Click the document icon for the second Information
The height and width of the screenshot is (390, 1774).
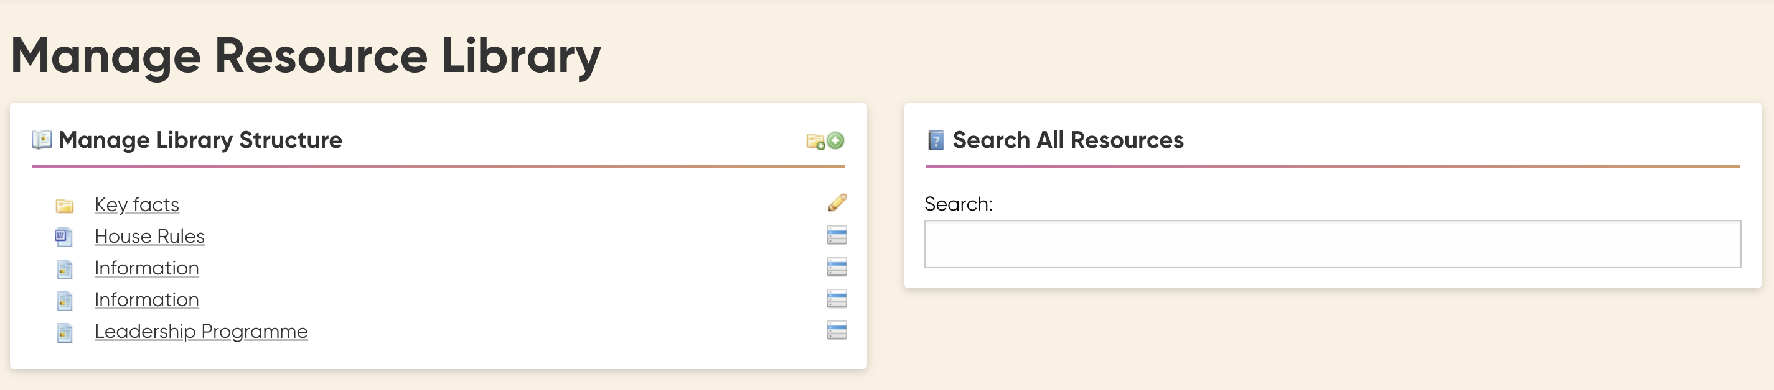pos(65,301)
